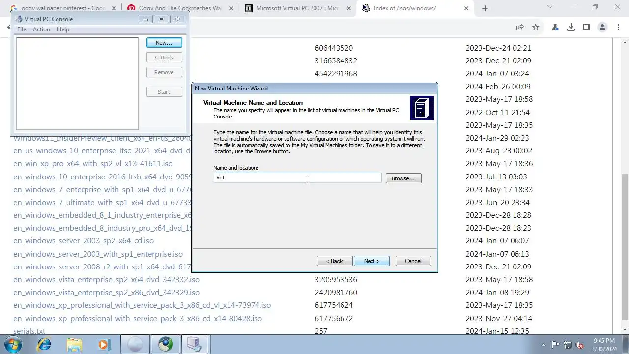The height and width of the screenshot is (354, 629).
Task: Bookmark this page with the star icon
Action: 536,28
